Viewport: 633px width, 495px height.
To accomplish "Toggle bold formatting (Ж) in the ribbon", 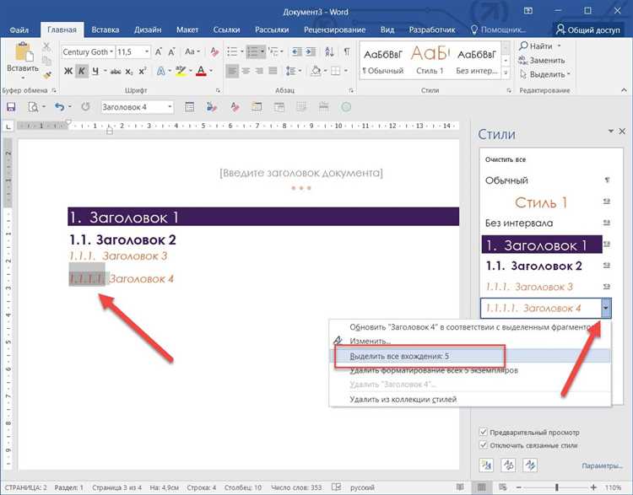I will pyautogui.click(x=68, y=71).
